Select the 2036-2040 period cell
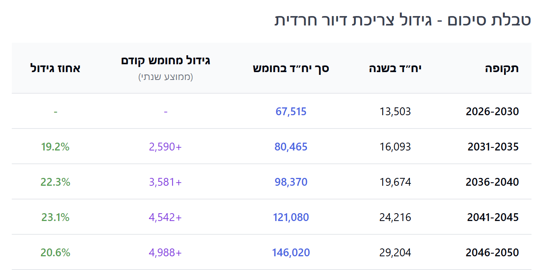The width and height of the screenshot is (546, 270). [492, 182]
